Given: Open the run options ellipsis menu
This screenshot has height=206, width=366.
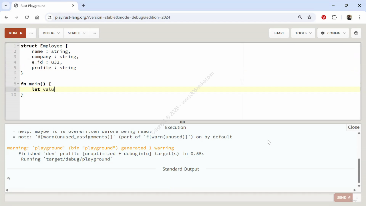Looking at the screenshot, I should click(x=31, y=33).
